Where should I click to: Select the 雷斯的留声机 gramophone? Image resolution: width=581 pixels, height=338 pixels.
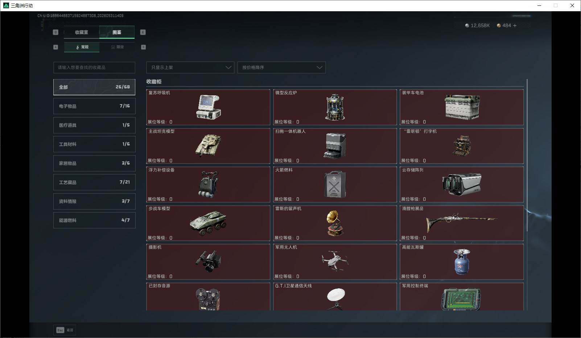[335, 223]
